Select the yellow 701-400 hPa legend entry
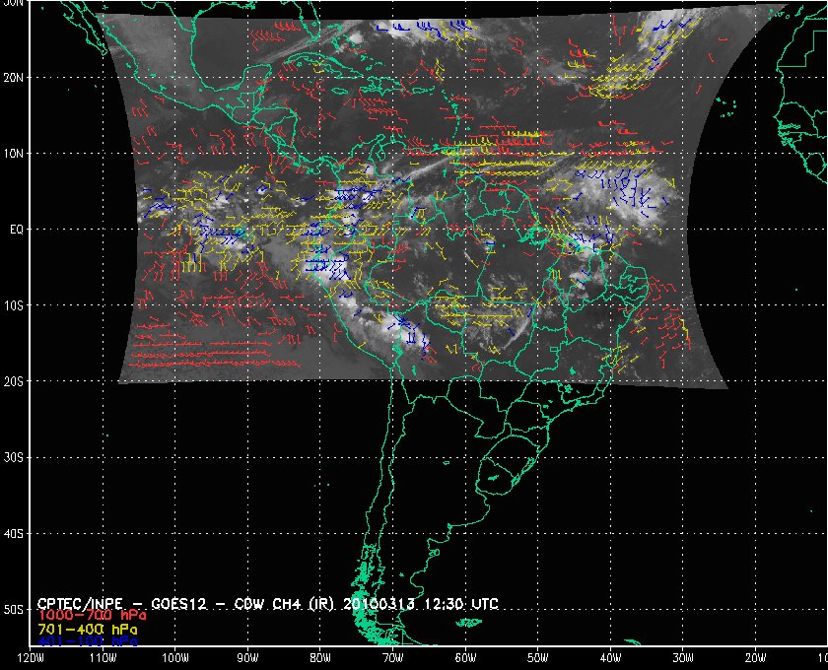Viewport: 828px width, 670px height. coord(87,630)
